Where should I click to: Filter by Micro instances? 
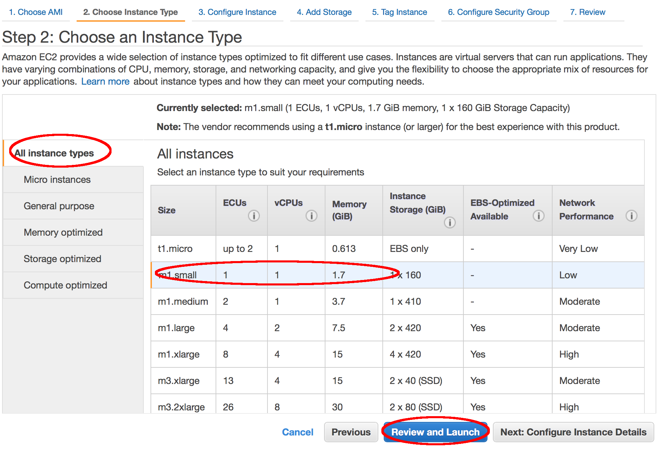(x=73, y=179)
